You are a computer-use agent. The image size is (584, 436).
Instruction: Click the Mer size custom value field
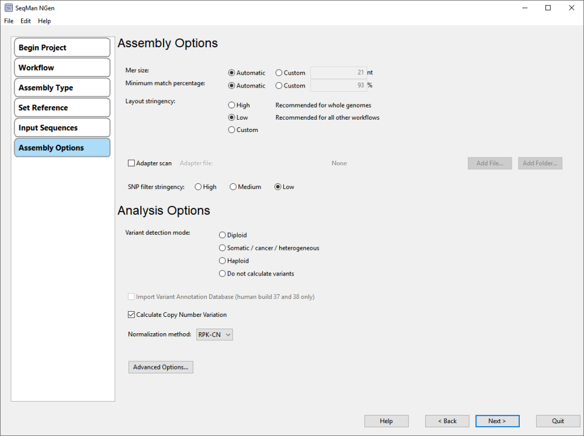point(339,72)
